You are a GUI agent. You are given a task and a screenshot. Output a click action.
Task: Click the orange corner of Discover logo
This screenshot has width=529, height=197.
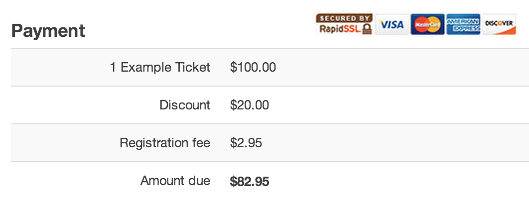[510, 31]
